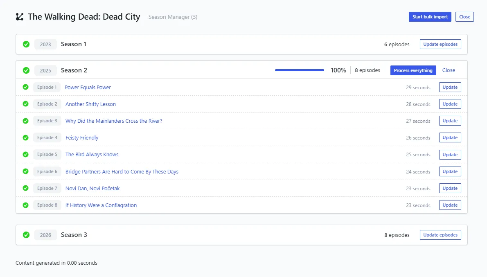Click the green status check for Episode 7

[x=25, y=188]
